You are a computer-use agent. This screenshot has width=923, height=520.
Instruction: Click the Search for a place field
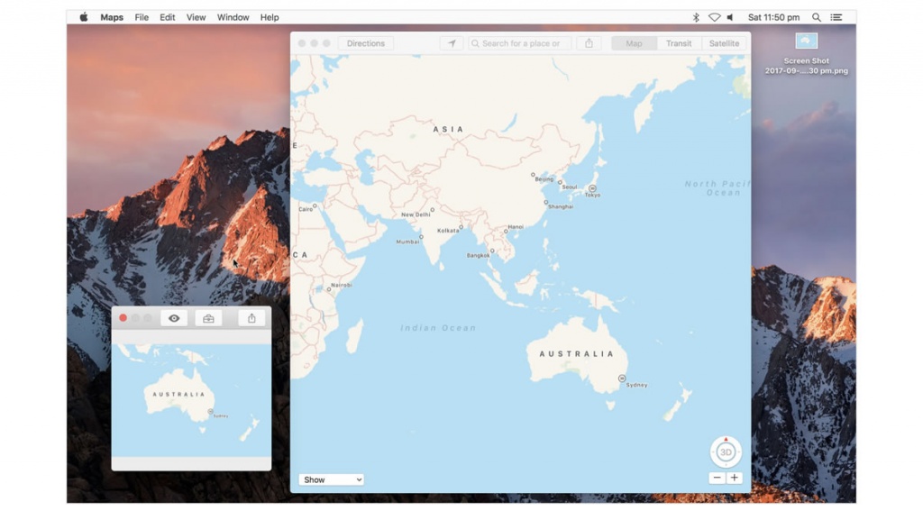click(x=520, y=43)
